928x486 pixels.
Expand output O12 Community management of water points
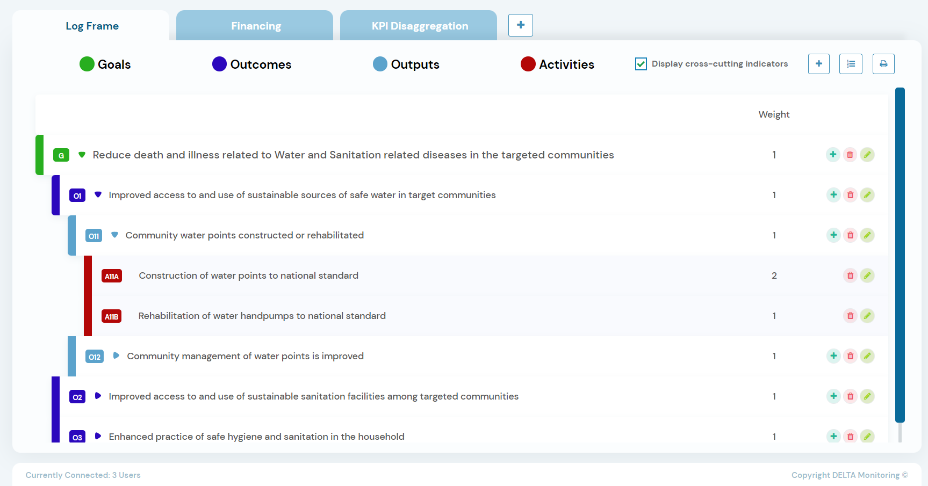coord(116,356)
